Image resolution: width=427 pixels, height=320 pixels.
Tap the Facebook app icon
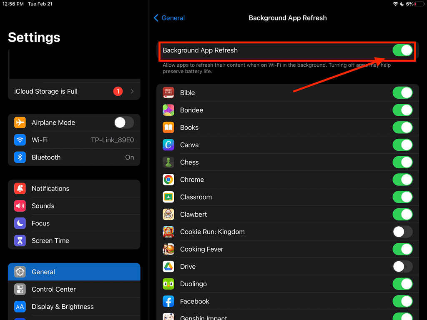(168, 302)
